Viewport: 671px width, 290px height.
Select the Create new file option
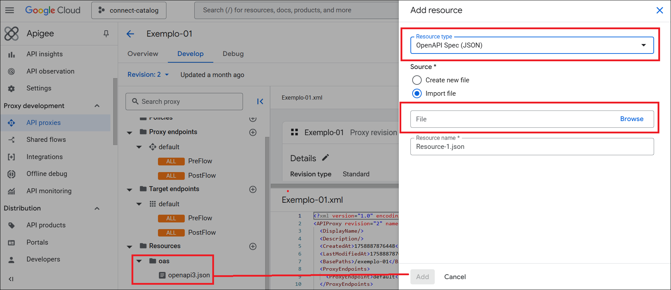point(417,80)
